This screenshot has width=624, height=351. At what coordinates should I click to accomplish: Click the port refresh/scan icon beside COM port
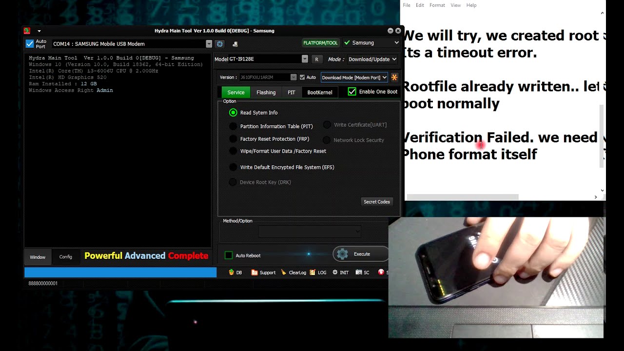[x=220, y=44]
